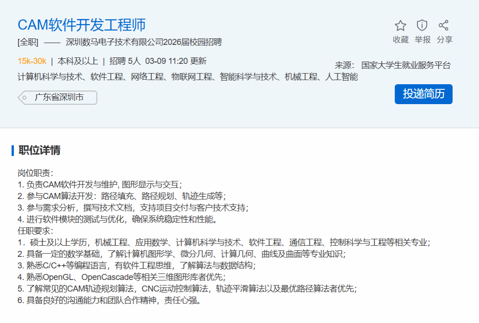Click the 本科及以上 education requirement
479x323 pixels.
[x=77, y=61]
